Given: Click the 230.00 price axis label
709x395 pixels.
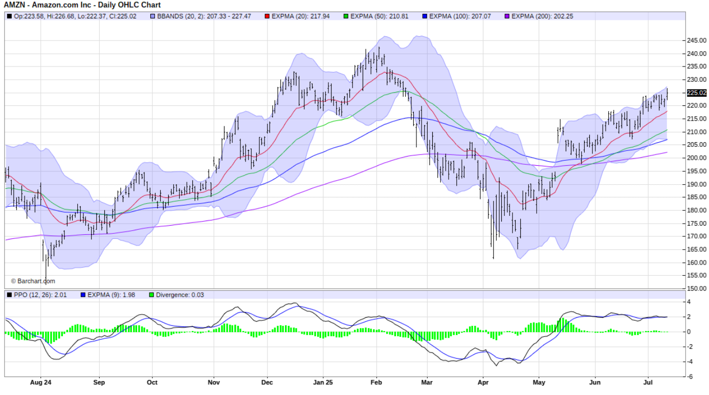Looking at the screenshot, I should pyautogui.click(x=697, y=80).
